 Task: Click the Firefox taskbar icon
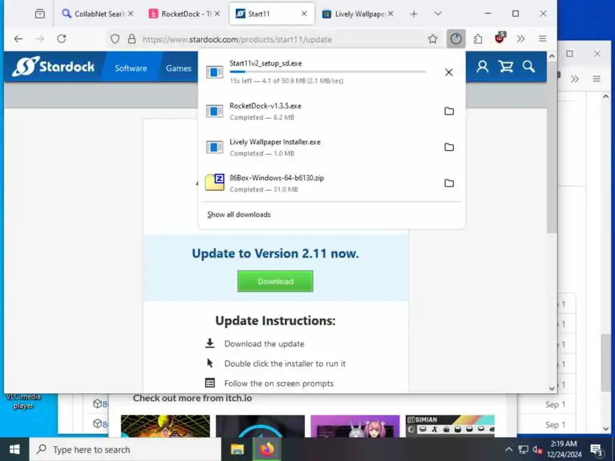click(267, 449)
